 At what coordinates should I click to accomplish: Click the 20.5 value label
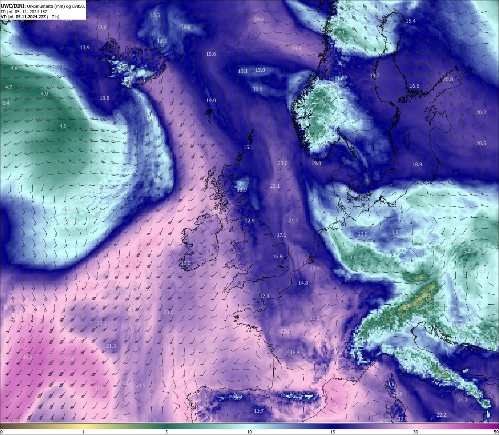481,144
